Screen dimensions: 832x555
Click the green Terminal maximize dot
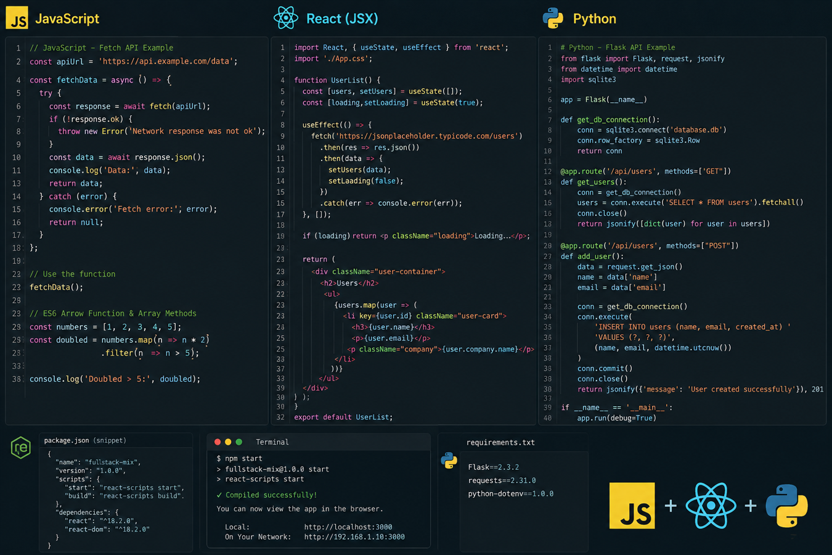(239, 442)
